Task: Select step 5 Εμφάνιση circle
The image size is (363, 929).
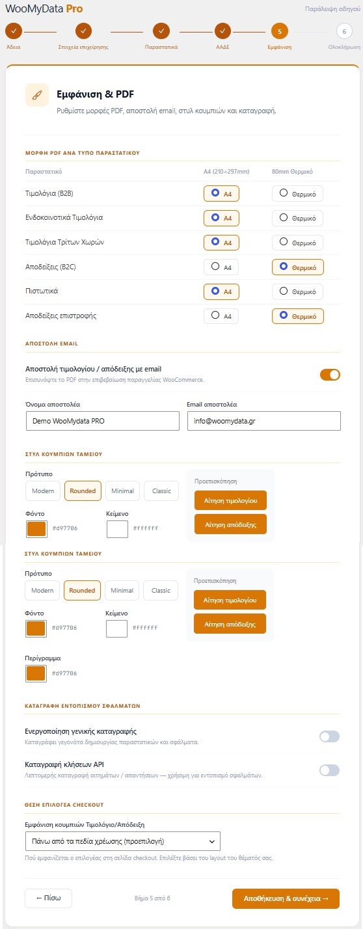Action: pos(279,31)
